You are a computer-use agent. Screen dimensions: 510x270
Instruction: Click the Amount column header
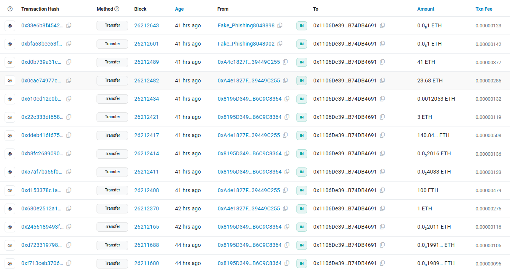click(426, 9)
